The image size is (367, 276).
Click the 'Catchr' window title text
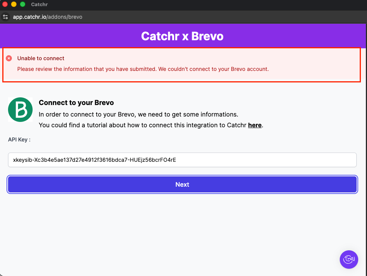(x=39, y=5)
